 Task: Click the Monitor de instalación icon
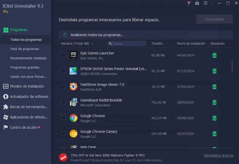(6, 86)
